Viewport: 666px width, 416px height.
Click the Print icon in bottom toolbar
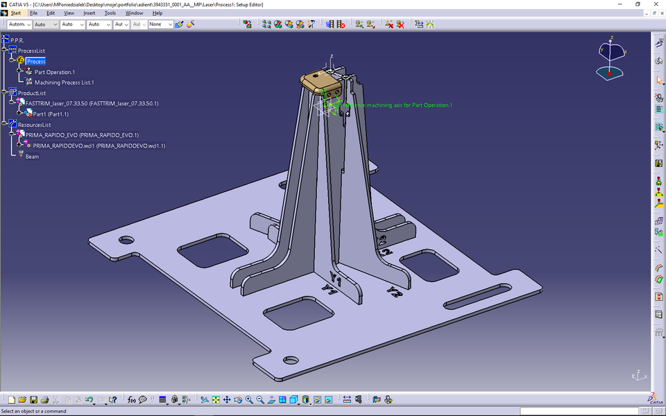(x=44, y=400)
